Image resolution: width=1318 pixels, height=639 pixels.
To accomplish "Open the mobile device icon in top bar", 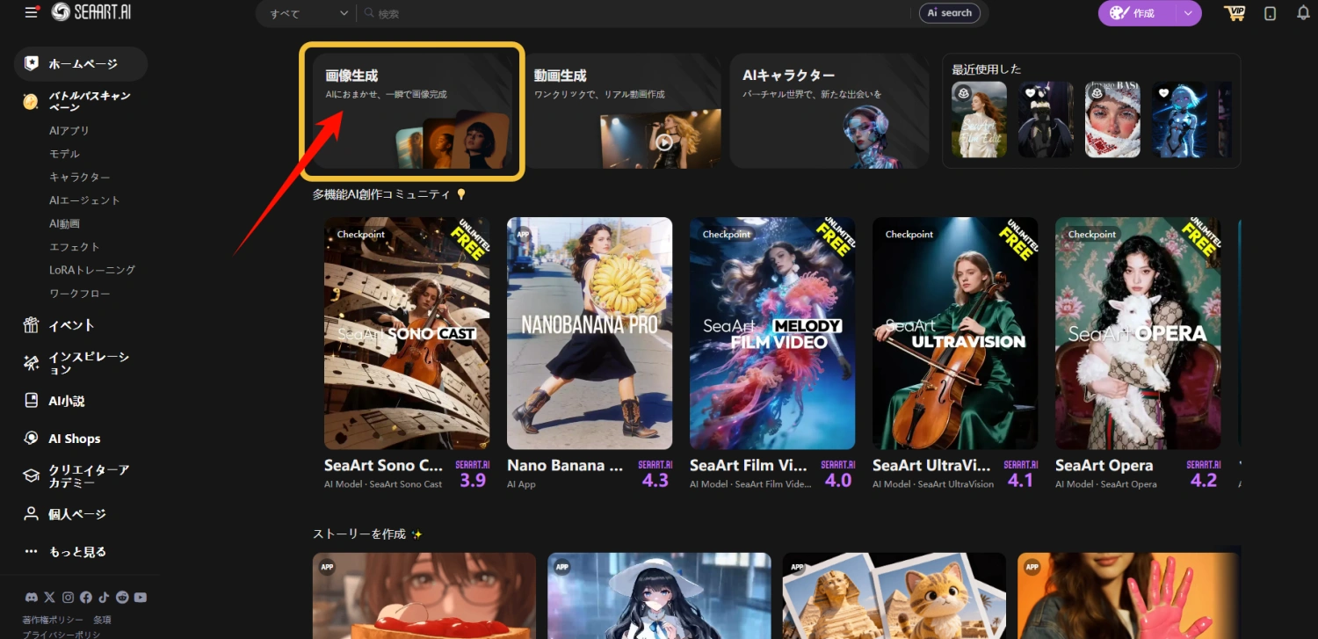I will click(x=1268, y=12).
